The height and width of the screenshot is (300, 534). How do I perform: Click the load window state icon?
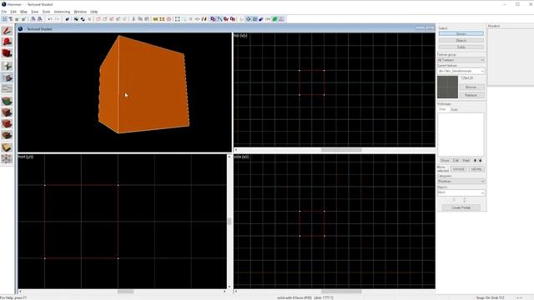[33, 19]
